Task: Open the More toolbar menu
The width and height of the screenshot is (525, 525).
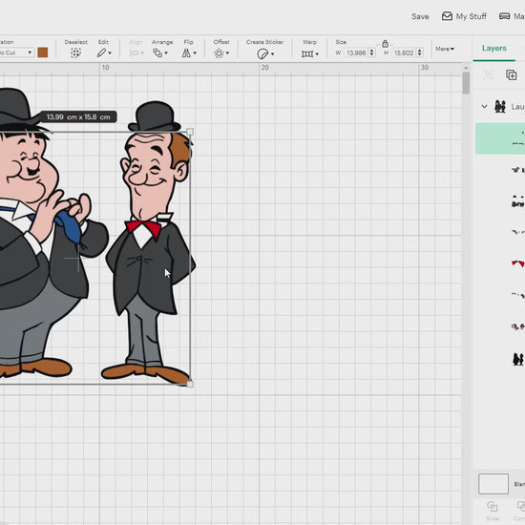Action: [x=445, y=49]
